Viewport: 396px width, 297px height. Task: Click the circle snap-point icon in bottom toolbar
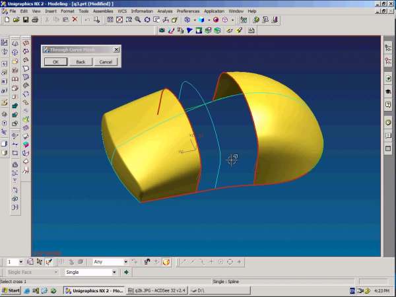point(230,262)
